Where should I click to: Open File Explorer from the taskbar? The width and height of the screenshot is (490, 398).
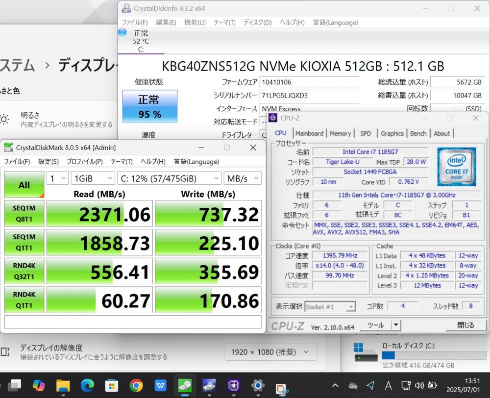click(63, 385)
